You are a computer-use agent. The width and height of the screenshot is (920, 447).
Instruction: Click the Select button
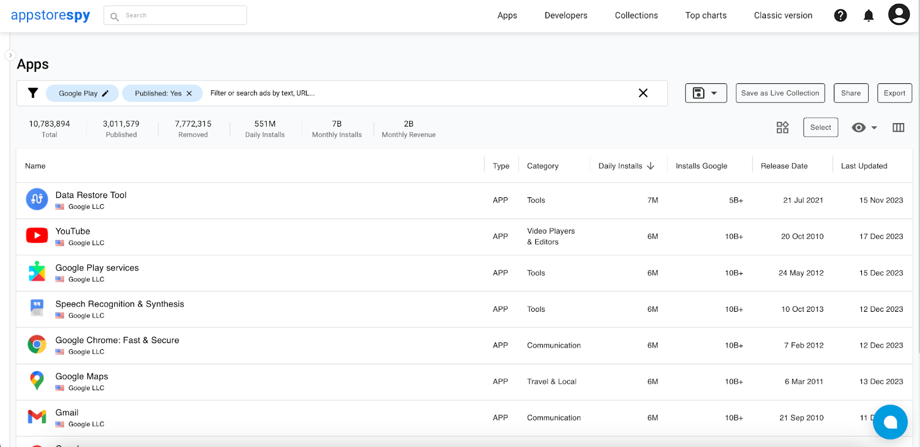pyautogui.click(x=821, y=128)
